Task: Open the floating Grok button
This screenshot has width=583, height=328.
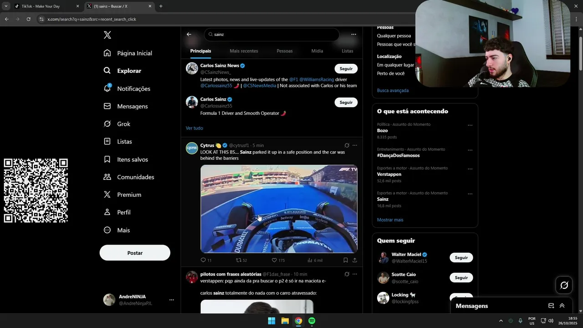Action: click(564, 285)
